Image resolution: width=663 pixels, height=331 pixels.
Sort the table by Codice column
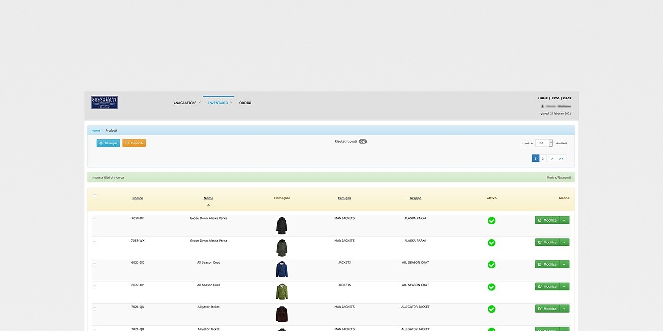point(138,198)
